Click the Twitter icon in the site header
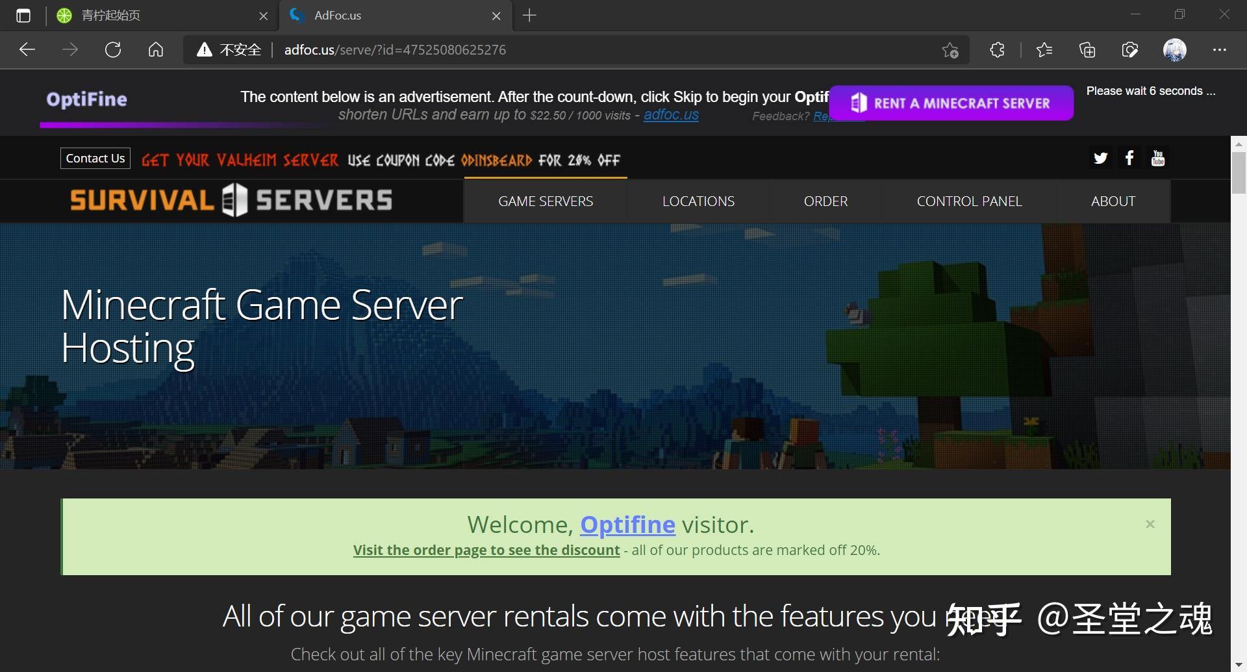 (x=1100, y=158)
